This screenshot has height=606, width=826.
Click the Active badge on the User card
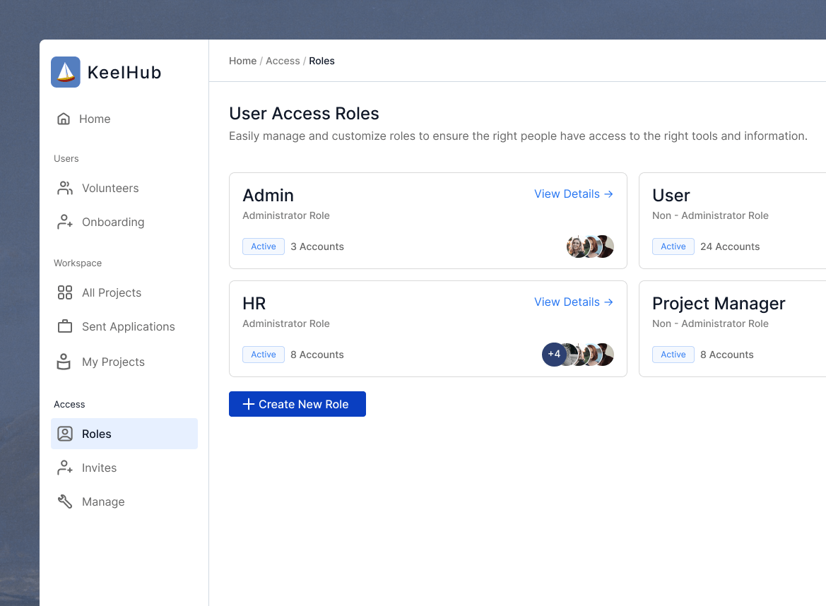673,246
